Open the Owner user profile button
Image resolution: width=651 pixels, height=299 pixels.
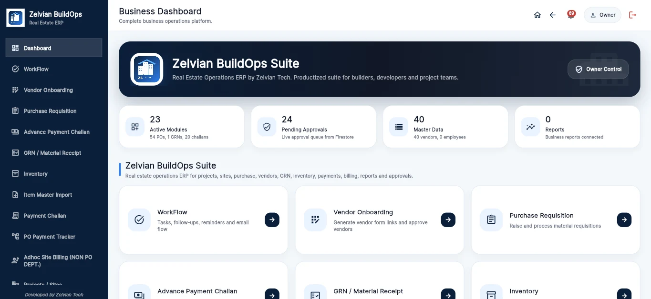602,15
